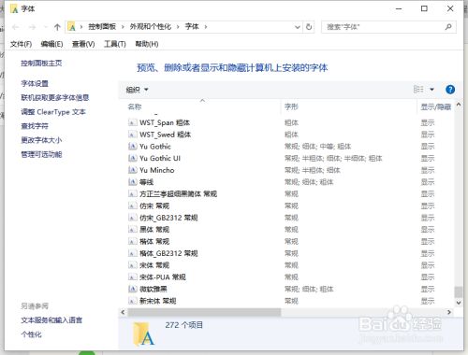
Task: Refresh the fonts folder view
Action: pos(309,27)
